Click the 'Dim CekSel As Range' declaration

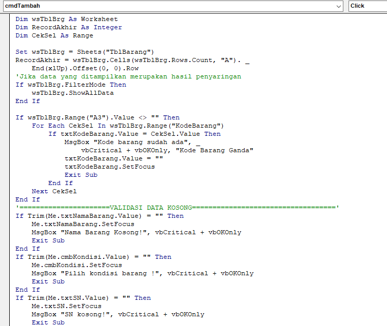54,35
